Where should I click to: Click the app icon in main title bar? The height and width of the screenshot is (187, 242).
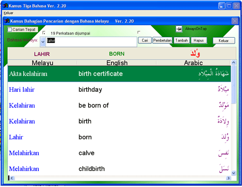tap(5, 6)
